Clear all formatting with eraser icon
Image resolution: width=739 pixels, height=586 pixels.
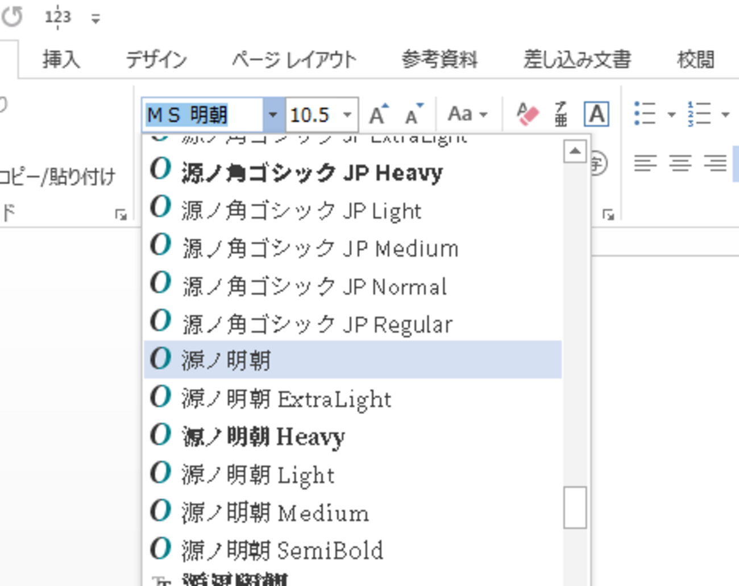(527, 114)
